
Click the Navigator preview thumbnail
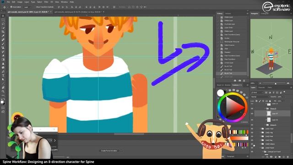(x=271, y=49)
